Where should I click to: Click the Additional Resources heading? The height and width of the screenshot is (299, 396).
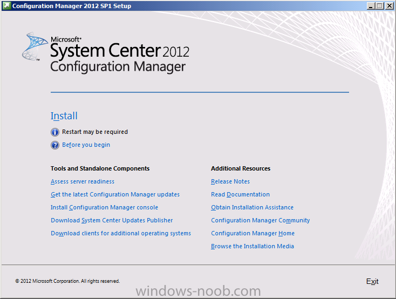click(241, 168)
